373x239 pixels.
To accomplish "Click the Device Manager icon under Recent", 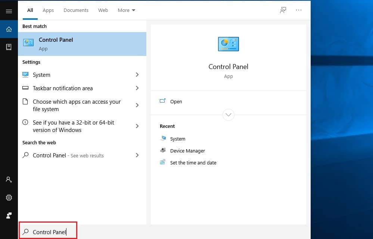I will pyautogui.click(x=163, y=150).
